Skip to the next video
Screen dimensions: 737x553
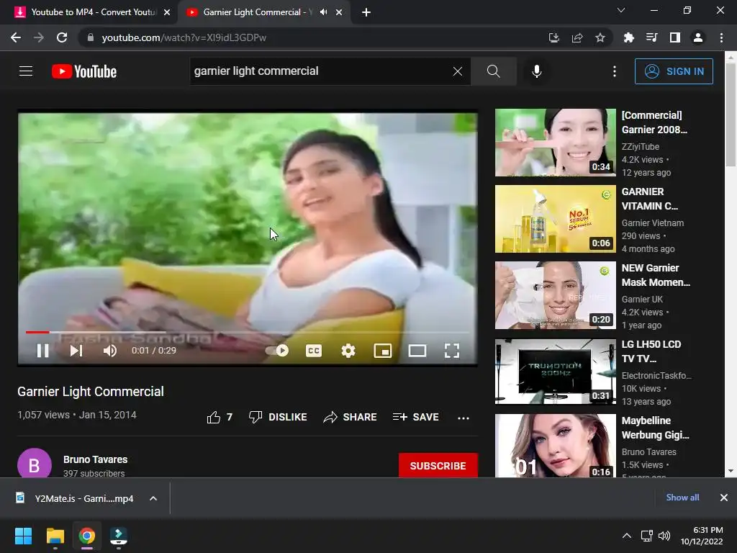coord(76,351)
